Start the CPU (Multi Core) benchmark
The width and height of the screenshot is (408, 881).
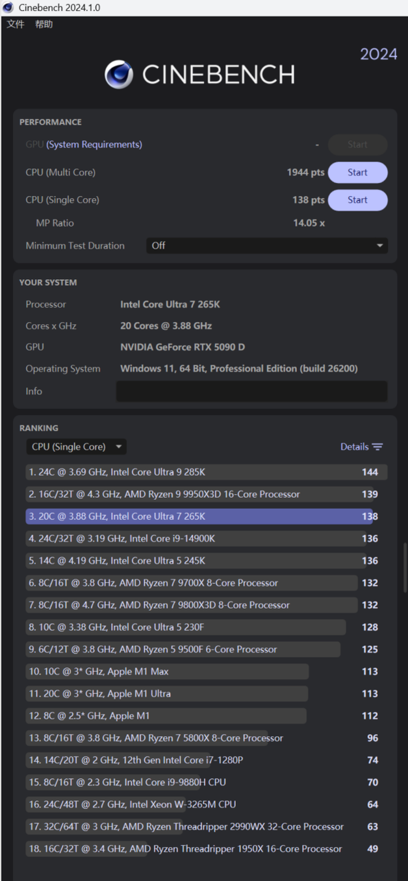click(357, 173)
